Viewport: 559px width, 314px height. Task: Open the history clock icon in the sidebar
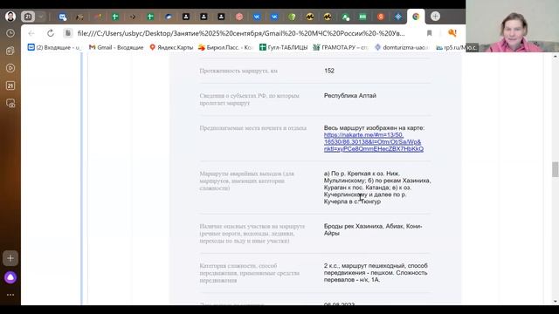10,33
